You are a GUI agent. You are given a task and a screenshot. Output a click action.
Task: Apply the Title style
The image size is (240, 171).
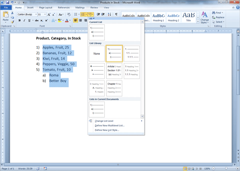pos(188,17)
